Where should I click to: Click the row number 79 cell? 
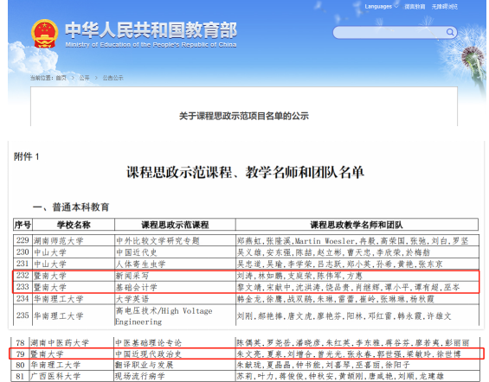(x=20, y=354)
